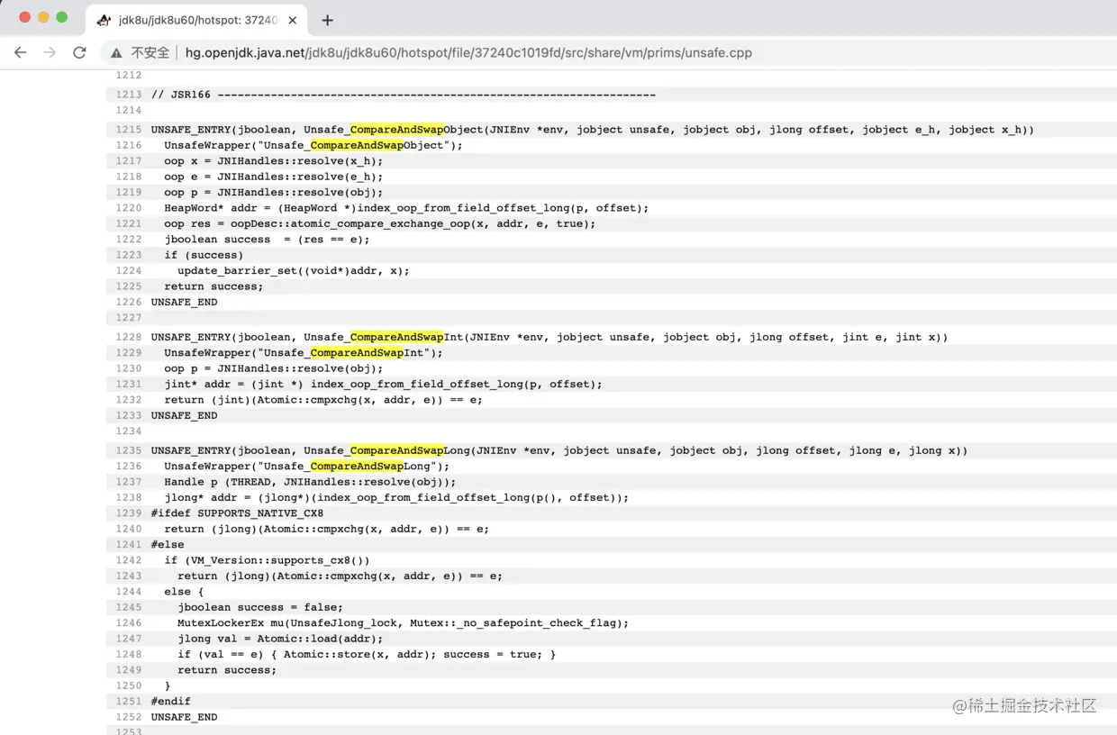The image size is (1117, 735).
Task: Click 'UNSAFE_END' on line 1252
Action: click(184, 717)
